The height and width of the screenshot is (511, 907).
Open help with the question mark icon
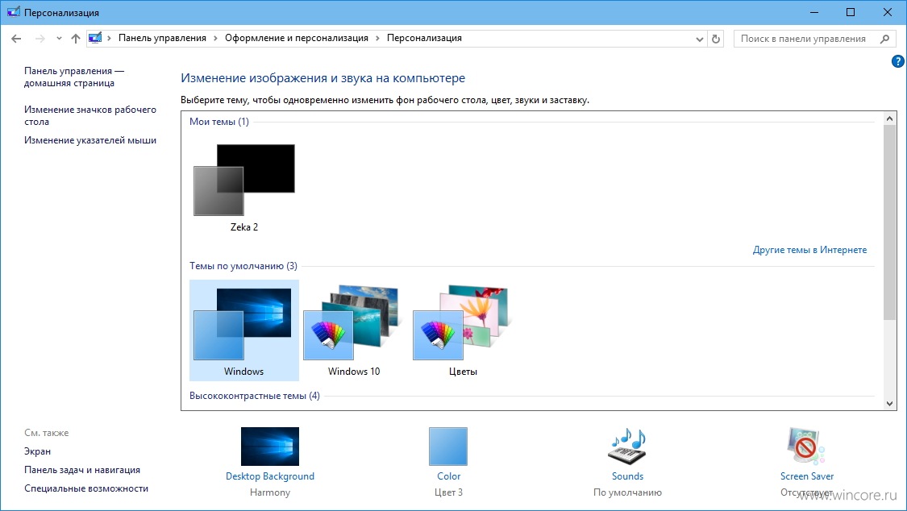pyautogui.click(x=898, y=61)
